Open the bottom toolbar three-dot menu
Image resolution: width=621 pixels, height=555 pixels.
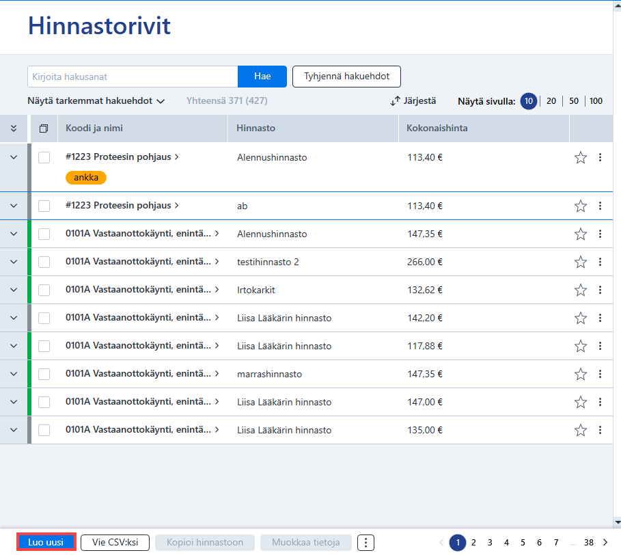coord(365,542)
